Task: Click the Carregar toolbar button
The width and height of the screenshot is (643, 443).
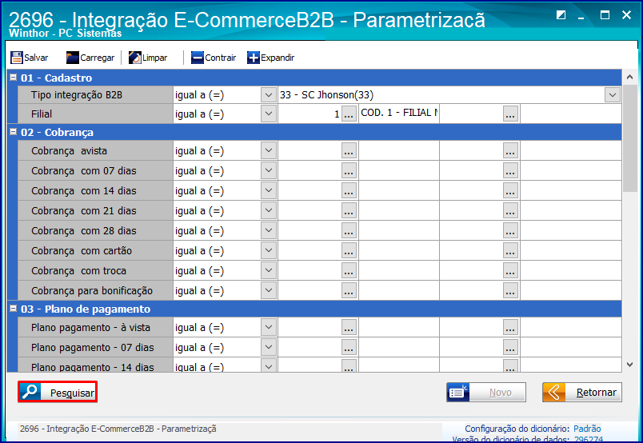Action: coord(90,58)
